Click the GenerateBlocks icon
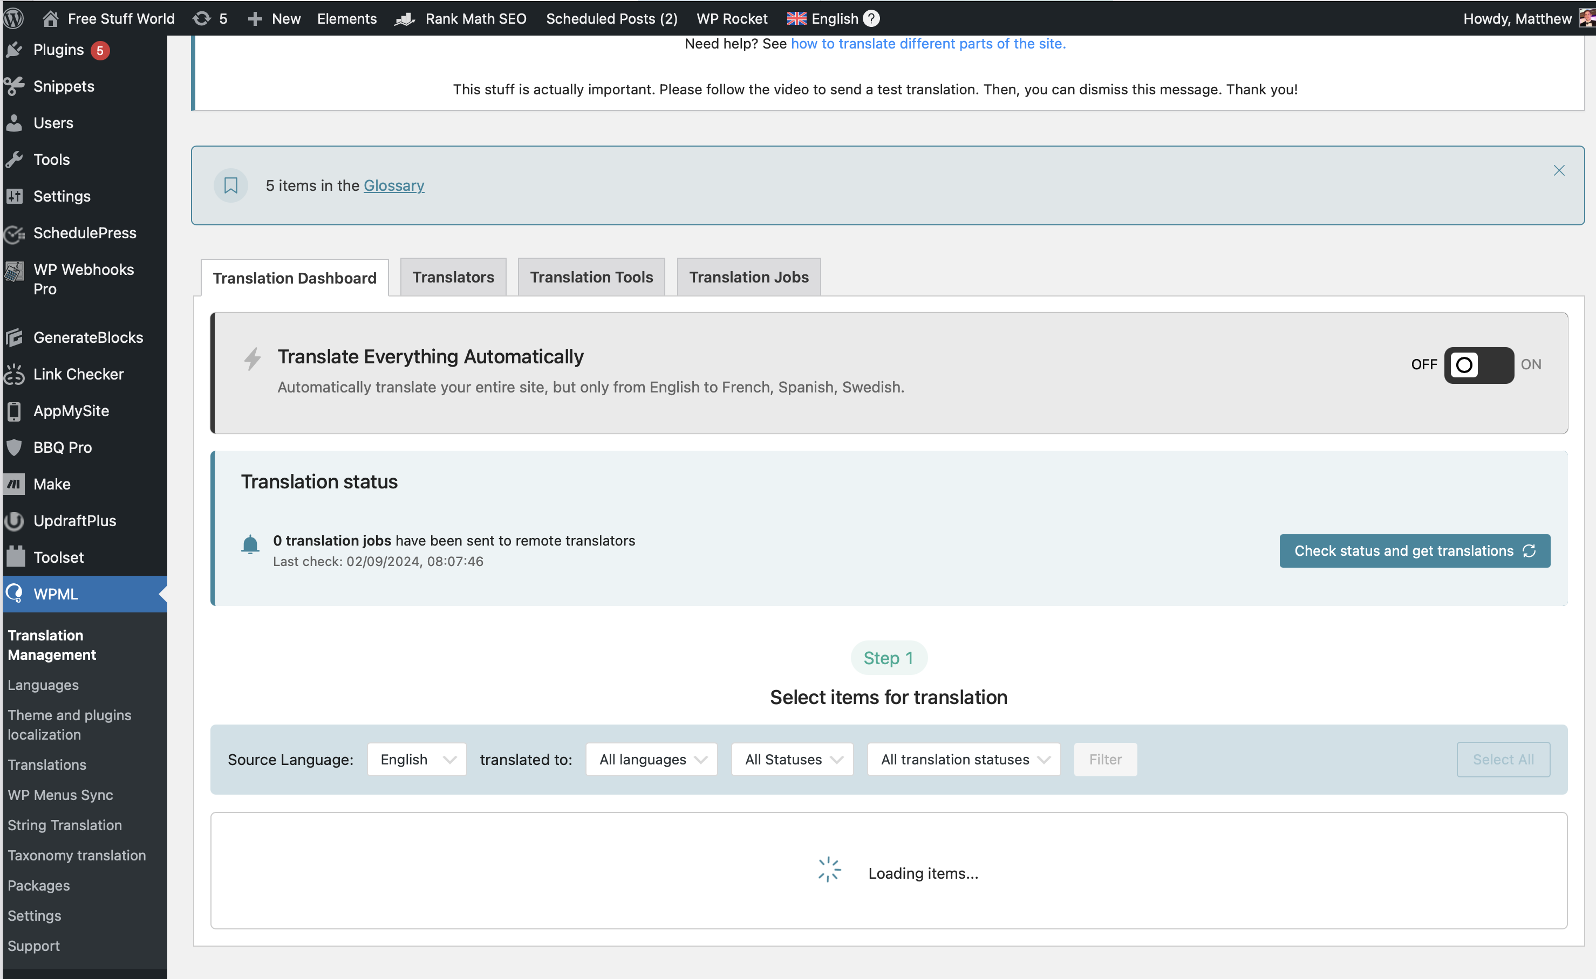Image resolution: width=1596 pixels, height=979 pixels. (14, 337)
